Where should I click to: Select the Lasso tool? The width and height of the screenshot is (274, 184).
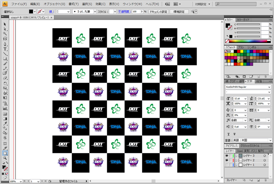pyautogui.click(x=5, y=39)
